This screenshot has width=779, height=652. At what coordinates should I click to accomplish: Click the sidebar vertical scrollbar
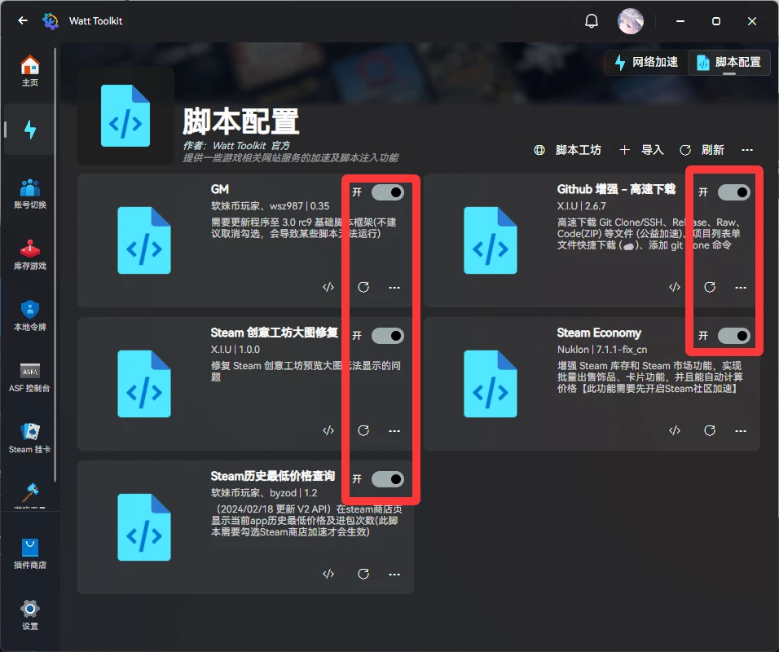point(55,264)
